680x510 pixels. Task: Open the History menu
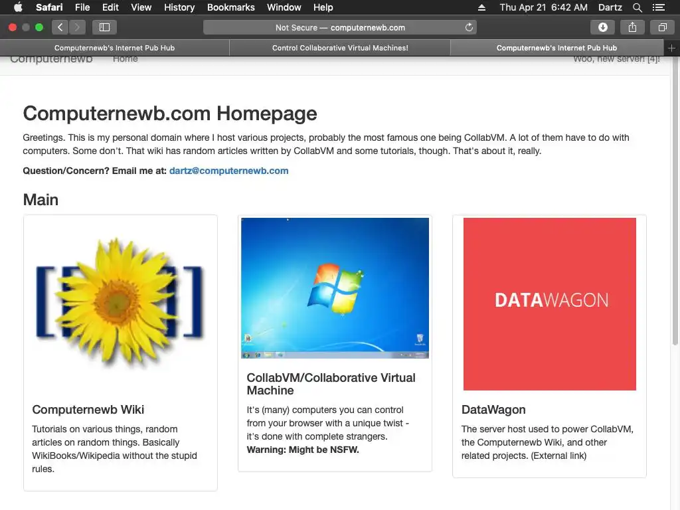click(x=179, y=7)
